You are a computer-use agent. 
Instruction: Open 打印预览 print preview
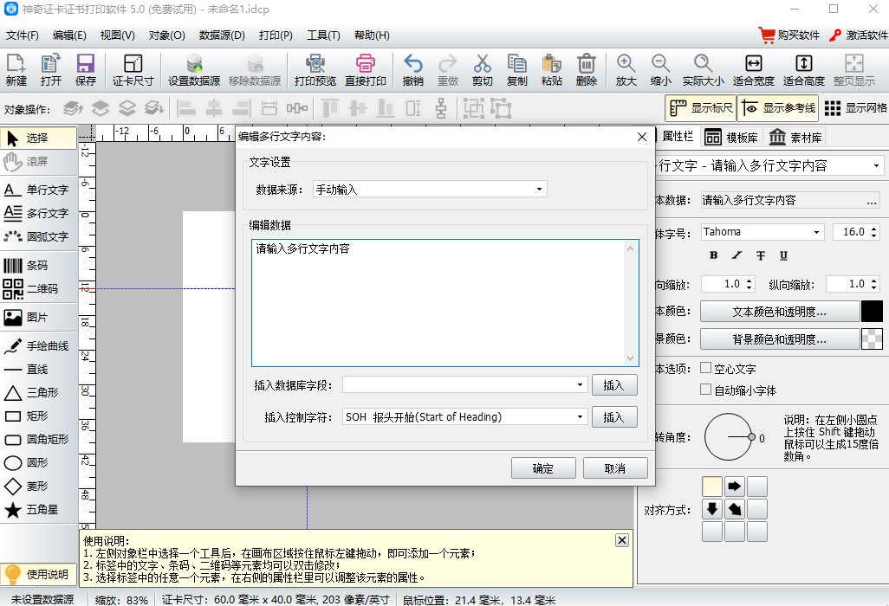tap(315, 69)
